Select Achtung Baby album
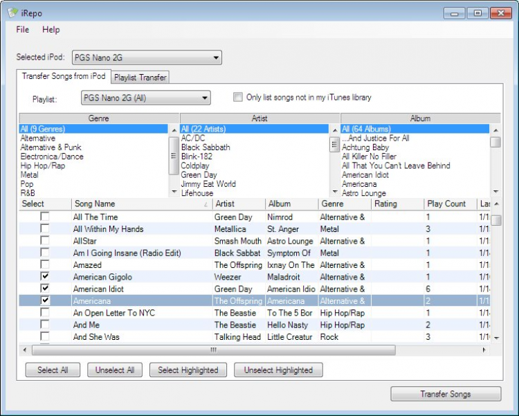Viewport: 519px width, 416px height. point(415,147)
